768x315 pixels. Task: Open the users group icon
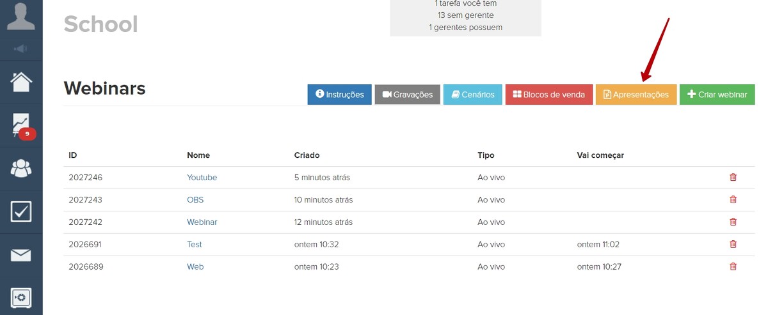pos(21,168)
